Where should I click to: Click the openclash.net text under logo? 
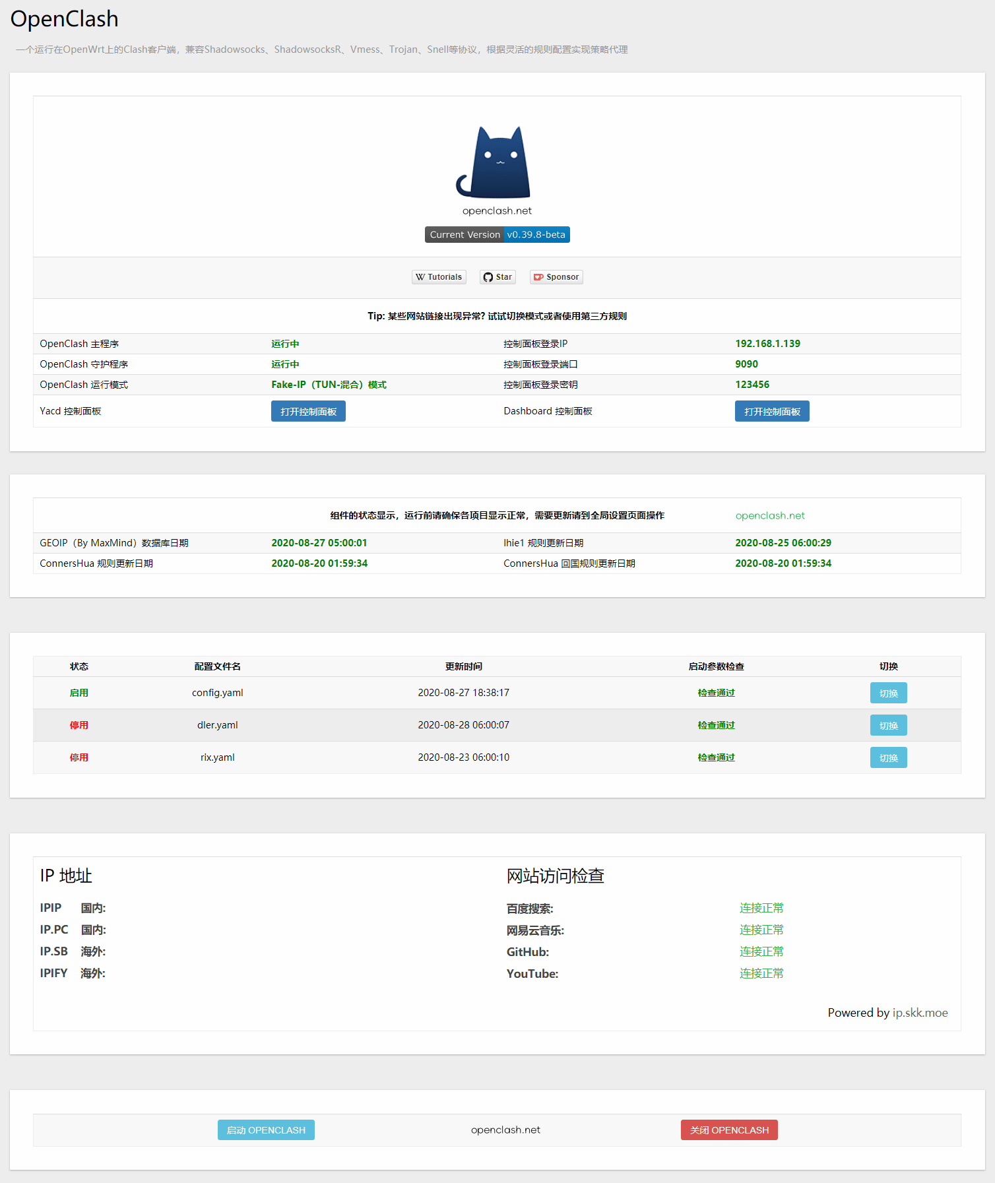(x=497, y=211)
